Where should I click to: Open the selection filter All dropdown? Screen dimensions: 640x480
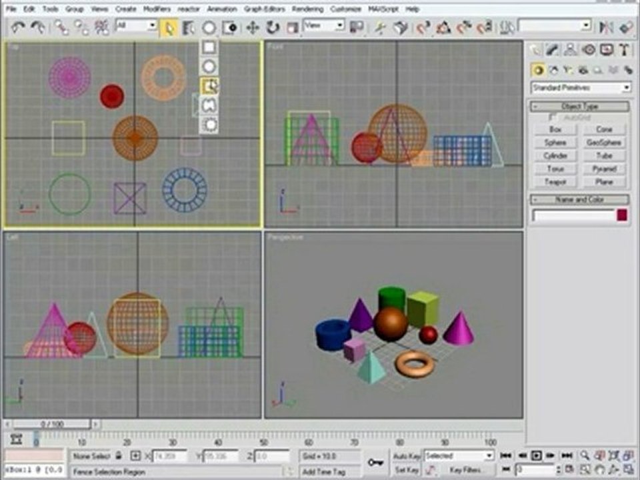[136, 25]
